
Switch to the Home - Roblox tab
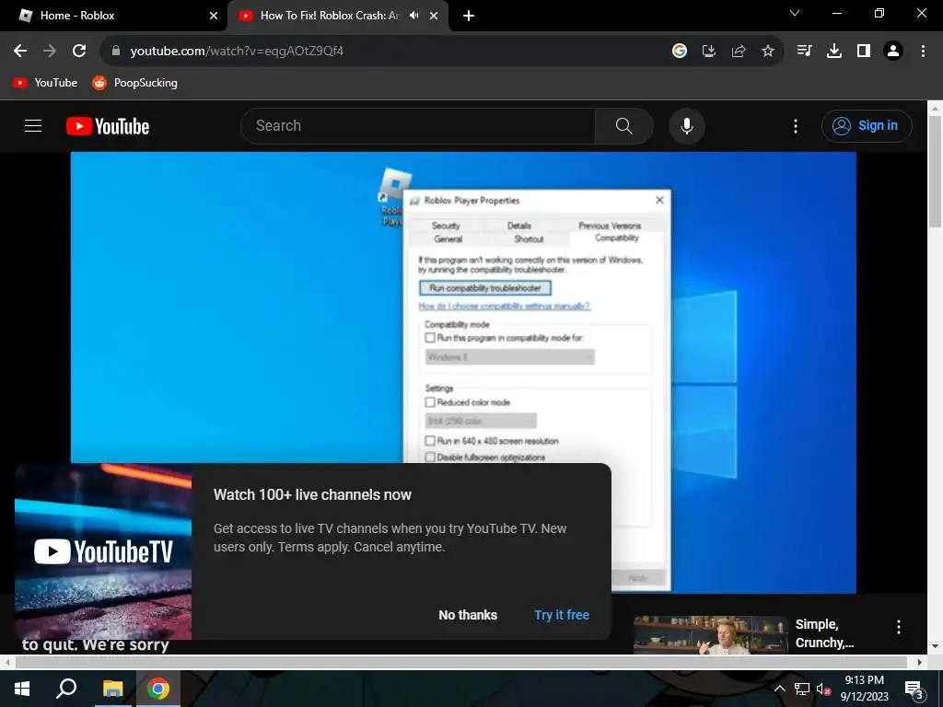pyautogui.click(x=113, y=16)
